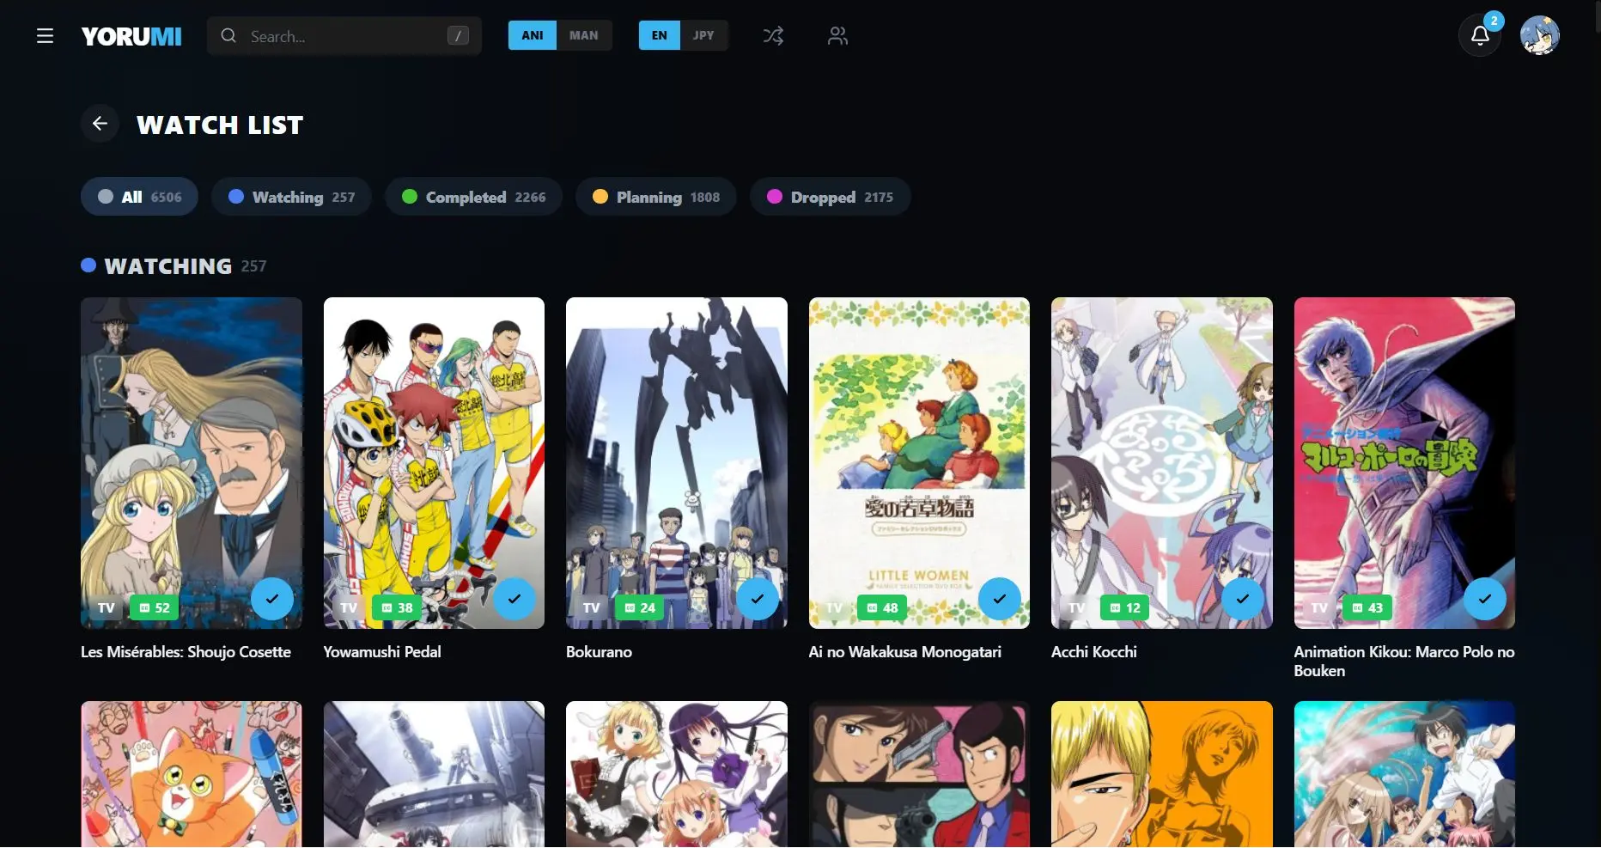
Task: Click the search magnifier icon
Action: pos(228,36)
